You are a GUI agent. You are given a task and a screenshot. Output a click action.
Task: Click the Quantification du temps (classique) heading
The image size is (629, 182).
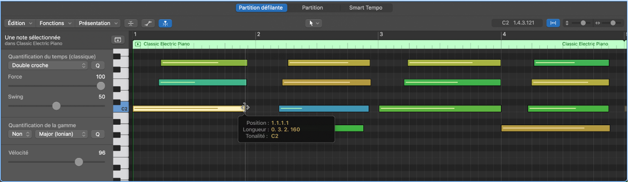(52, 56)
